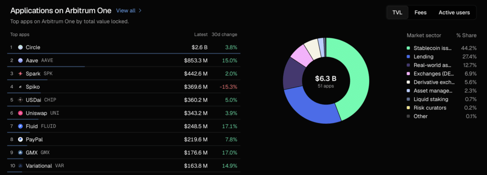The image size is (487, 175).
Task: Click the Aave logo icon
Action: coord(20,60)
